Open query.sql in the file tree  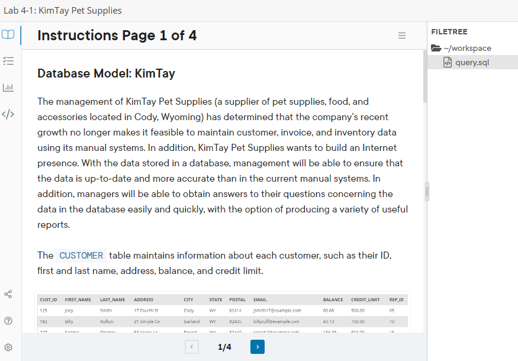(x=472, y=62)
